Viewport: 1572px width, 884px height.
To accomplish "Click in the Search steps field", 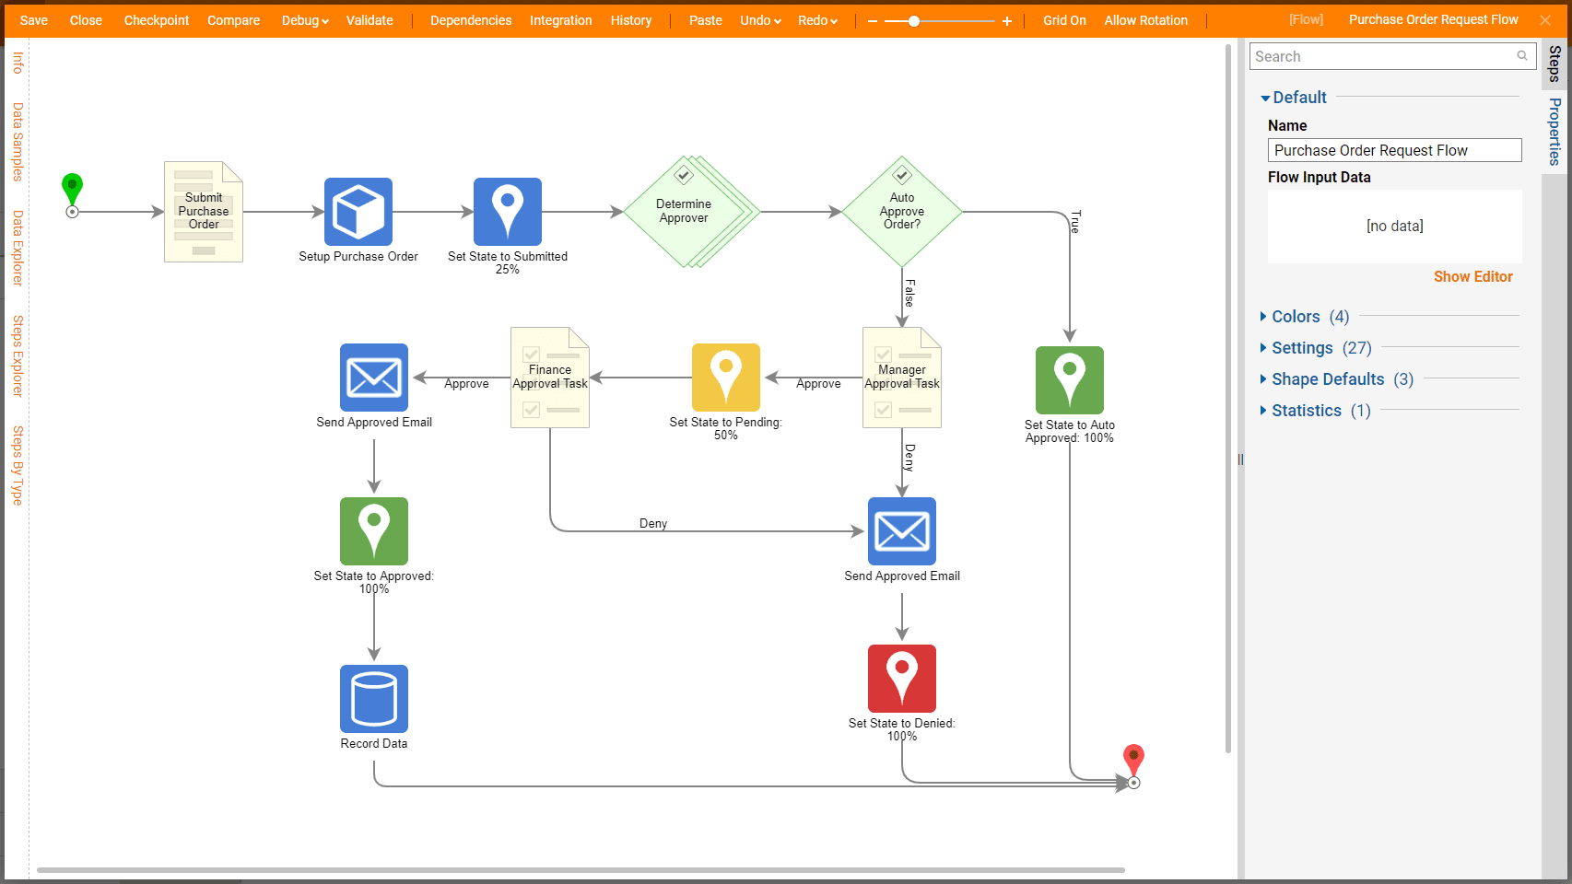I will (1392, 56).
